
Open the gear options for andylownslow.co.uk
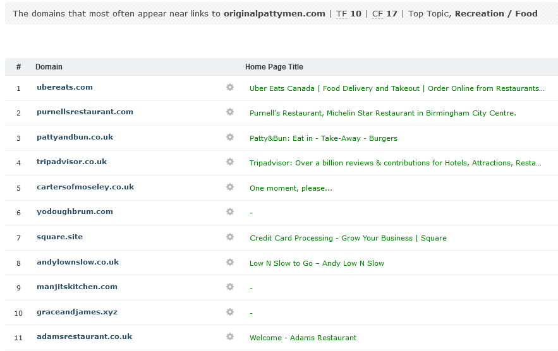230,263
